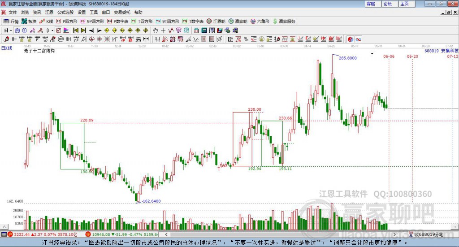Screen dimensions: 459x247
Task: Click the save disk icon
Action: click(220, 30)
